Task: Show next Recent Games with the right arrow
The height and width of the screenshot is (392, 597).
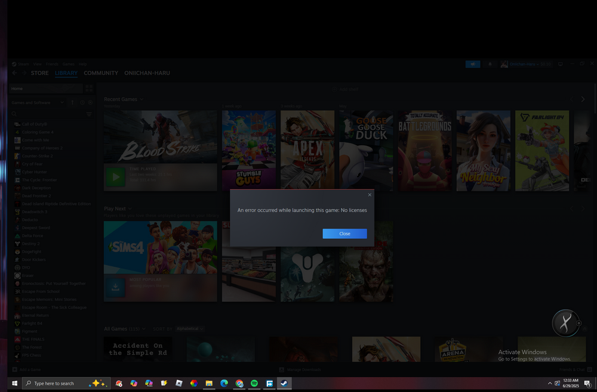Action: click(x=583, y=99)
